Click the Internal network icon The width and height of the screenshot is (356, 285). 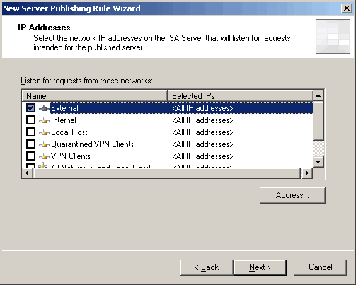coord(44,120)
